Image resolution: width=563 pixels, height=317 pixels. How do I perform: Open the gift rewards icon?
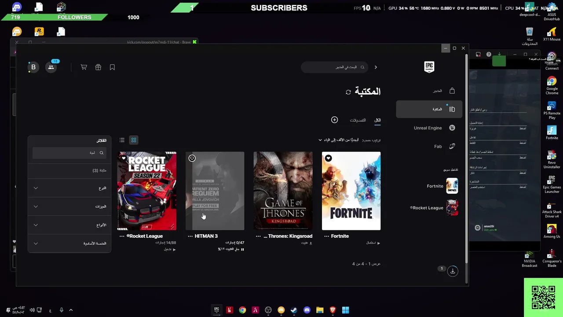98,67
